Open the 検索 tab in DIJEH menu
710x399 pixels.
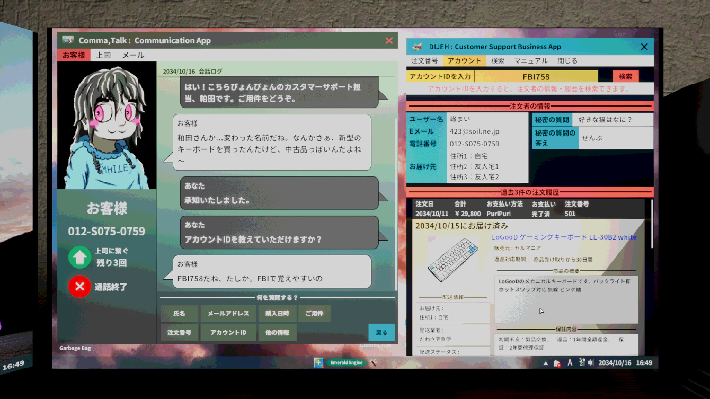498,61
